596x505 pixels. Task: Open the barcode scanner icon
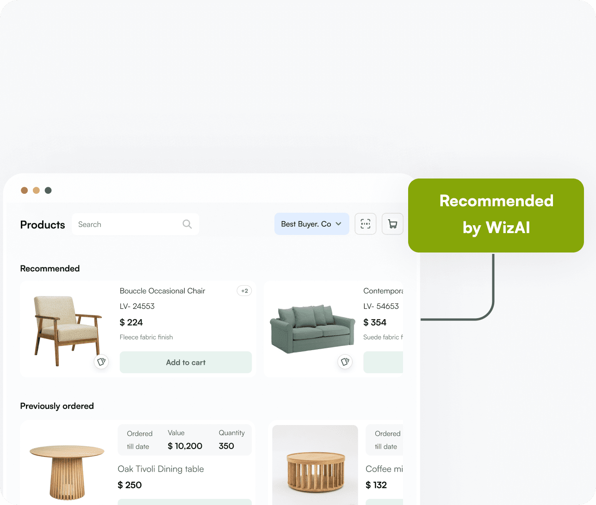pyautogui.click(x=366, y=224)
